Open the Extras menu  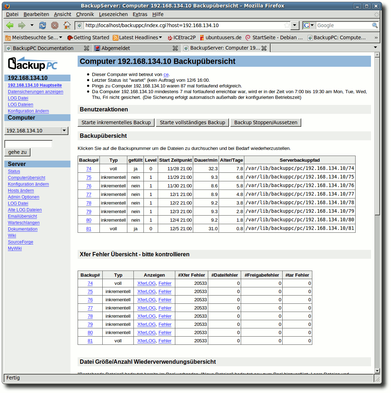click(140, 14)
